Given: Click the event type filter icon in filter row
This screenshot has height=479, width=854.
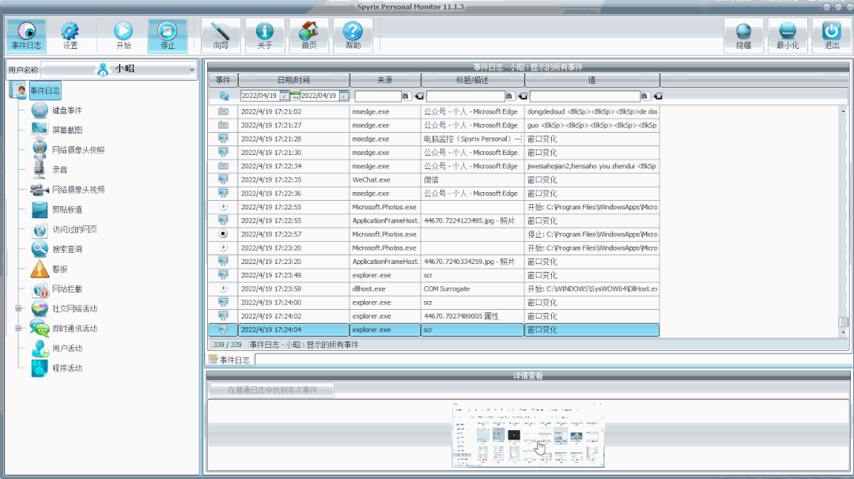Looking at the screenshot, I should click(224, 96).
